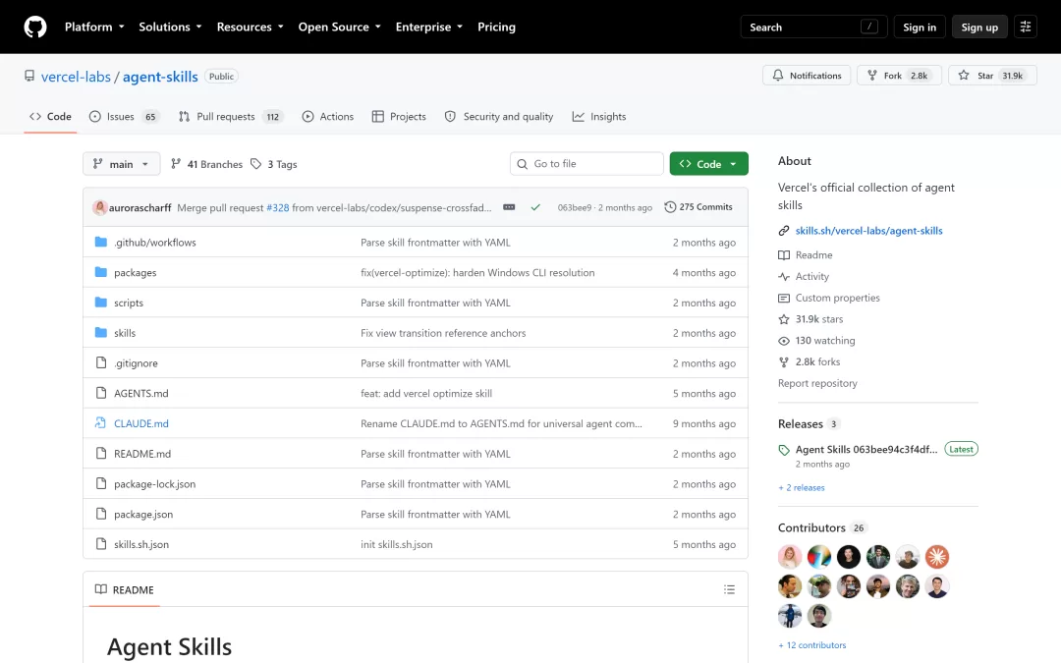Click the Notifications bell button
This screenshot has width=1061, height=663.
pyautogui.click(x=807, y=76)
